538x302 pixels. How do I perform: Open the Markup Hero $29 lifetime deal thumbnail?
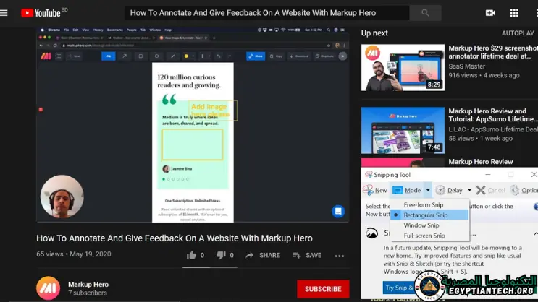(x=403, y=68)
